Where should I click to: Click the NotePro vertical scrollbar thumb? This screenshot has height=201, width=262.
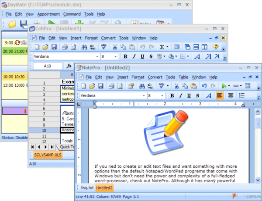(x=258, y=123)
